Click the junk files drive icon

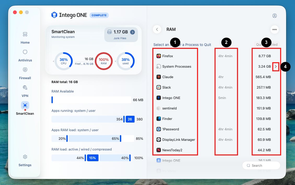[109, 32]
